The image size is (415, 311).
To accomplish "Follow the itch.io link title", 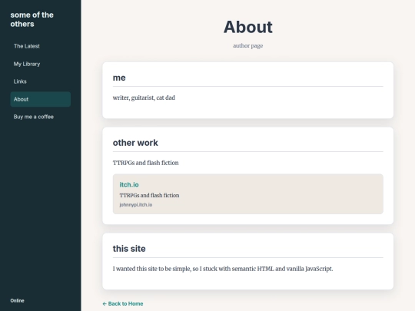I will [x=129, y=184].
